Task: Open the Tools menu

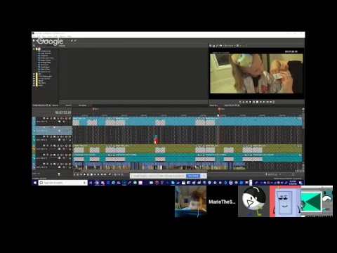Action: (x=55, y=37)
